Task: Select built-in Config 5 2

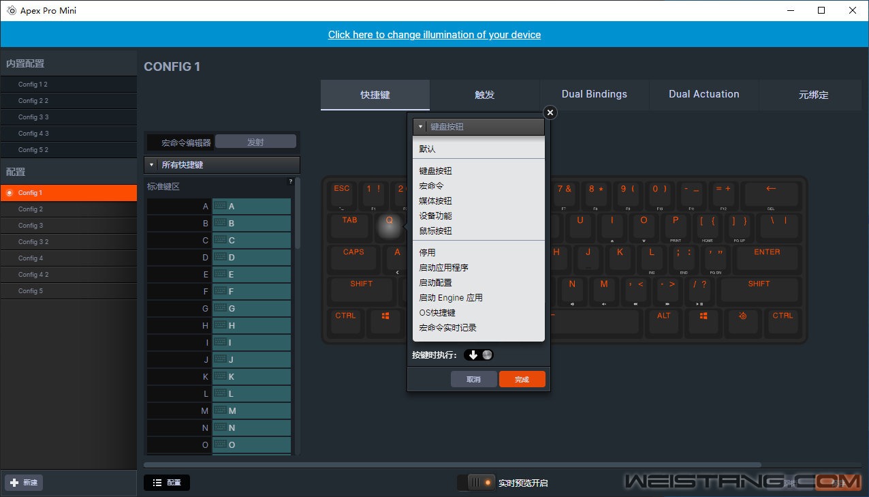Action: 68,150
